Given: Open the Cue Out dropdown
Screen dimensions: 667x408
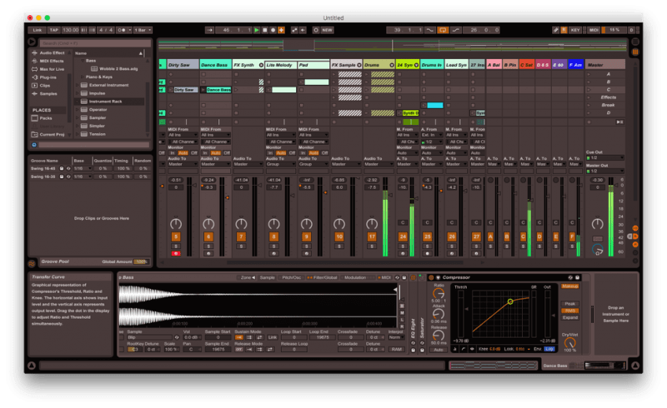Looking at the screenshot, I should [x=605, y=158].
